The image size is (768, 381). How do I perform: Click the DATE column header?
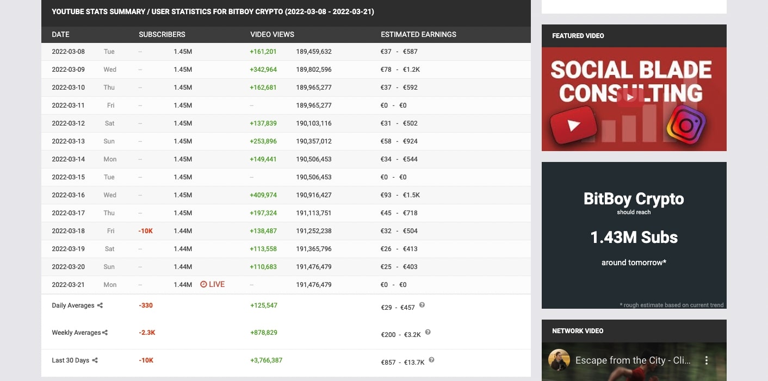(60, 34)
